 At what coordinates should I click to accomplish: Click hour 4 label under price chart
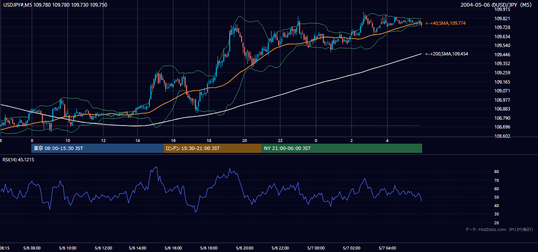387,141
